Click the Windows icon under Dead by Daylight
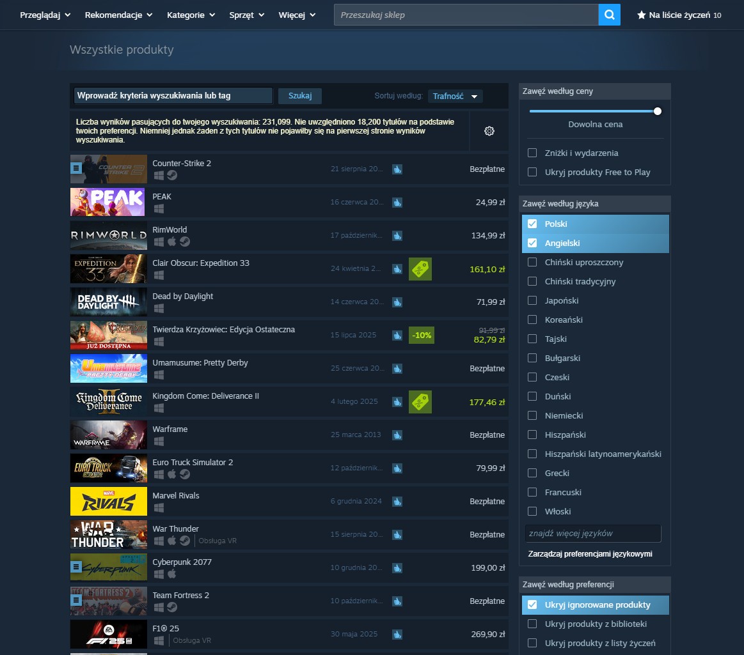Viewport: 744px width, 655px height. pos(159,308)
